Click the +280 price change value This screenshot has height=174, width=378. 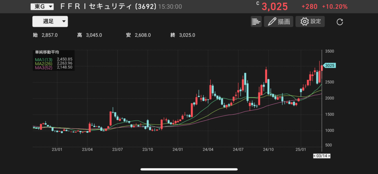point(309,7)
